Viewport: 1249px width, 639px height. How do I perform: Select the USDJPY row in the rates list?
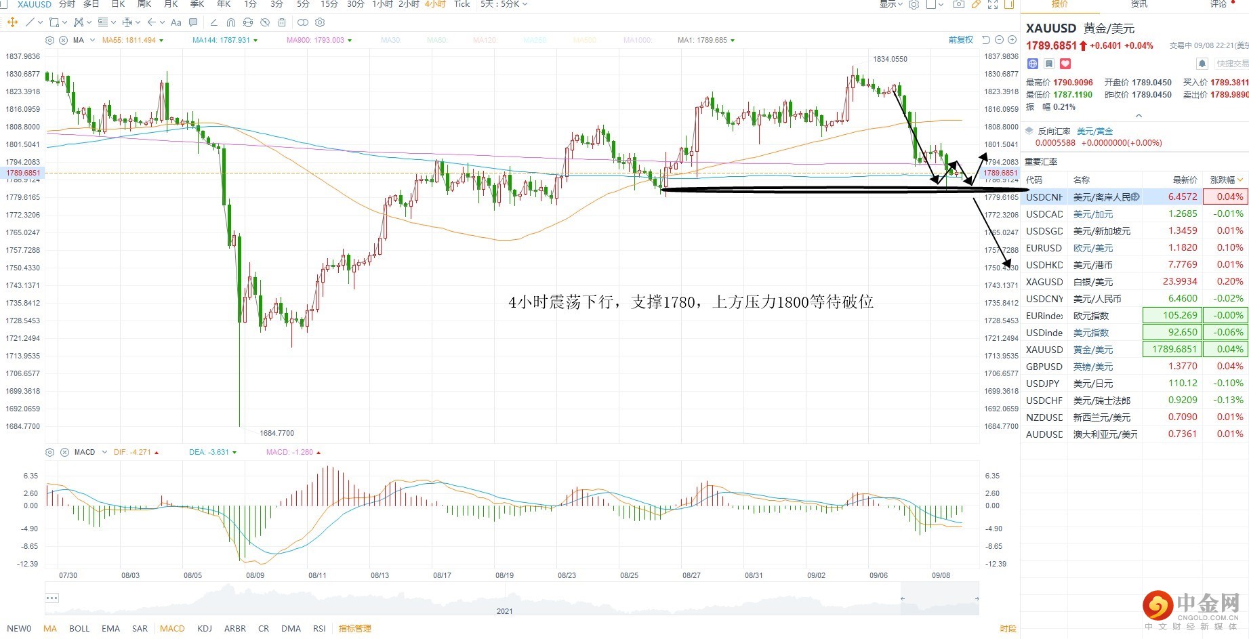1134,384
